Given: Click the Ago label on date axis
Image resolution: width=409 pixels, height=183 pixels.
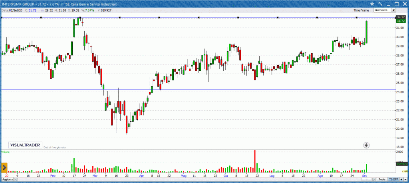Looking at the screenshot, I should [x=320, y=176].
